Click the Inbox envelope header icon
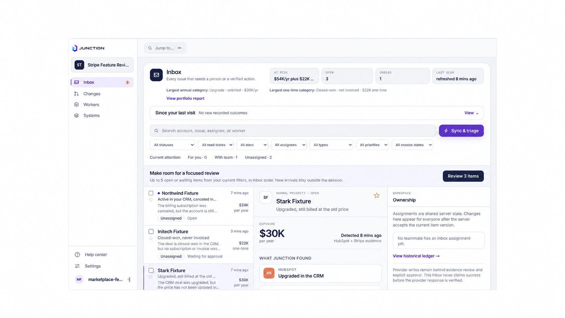 [156, 75]
